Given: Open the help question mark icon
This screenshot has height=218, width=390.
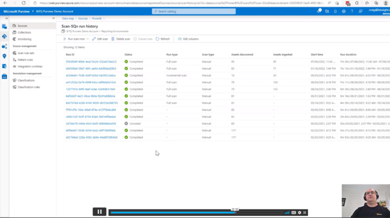Looking at the screenshot, I should (x=352, y=11).
